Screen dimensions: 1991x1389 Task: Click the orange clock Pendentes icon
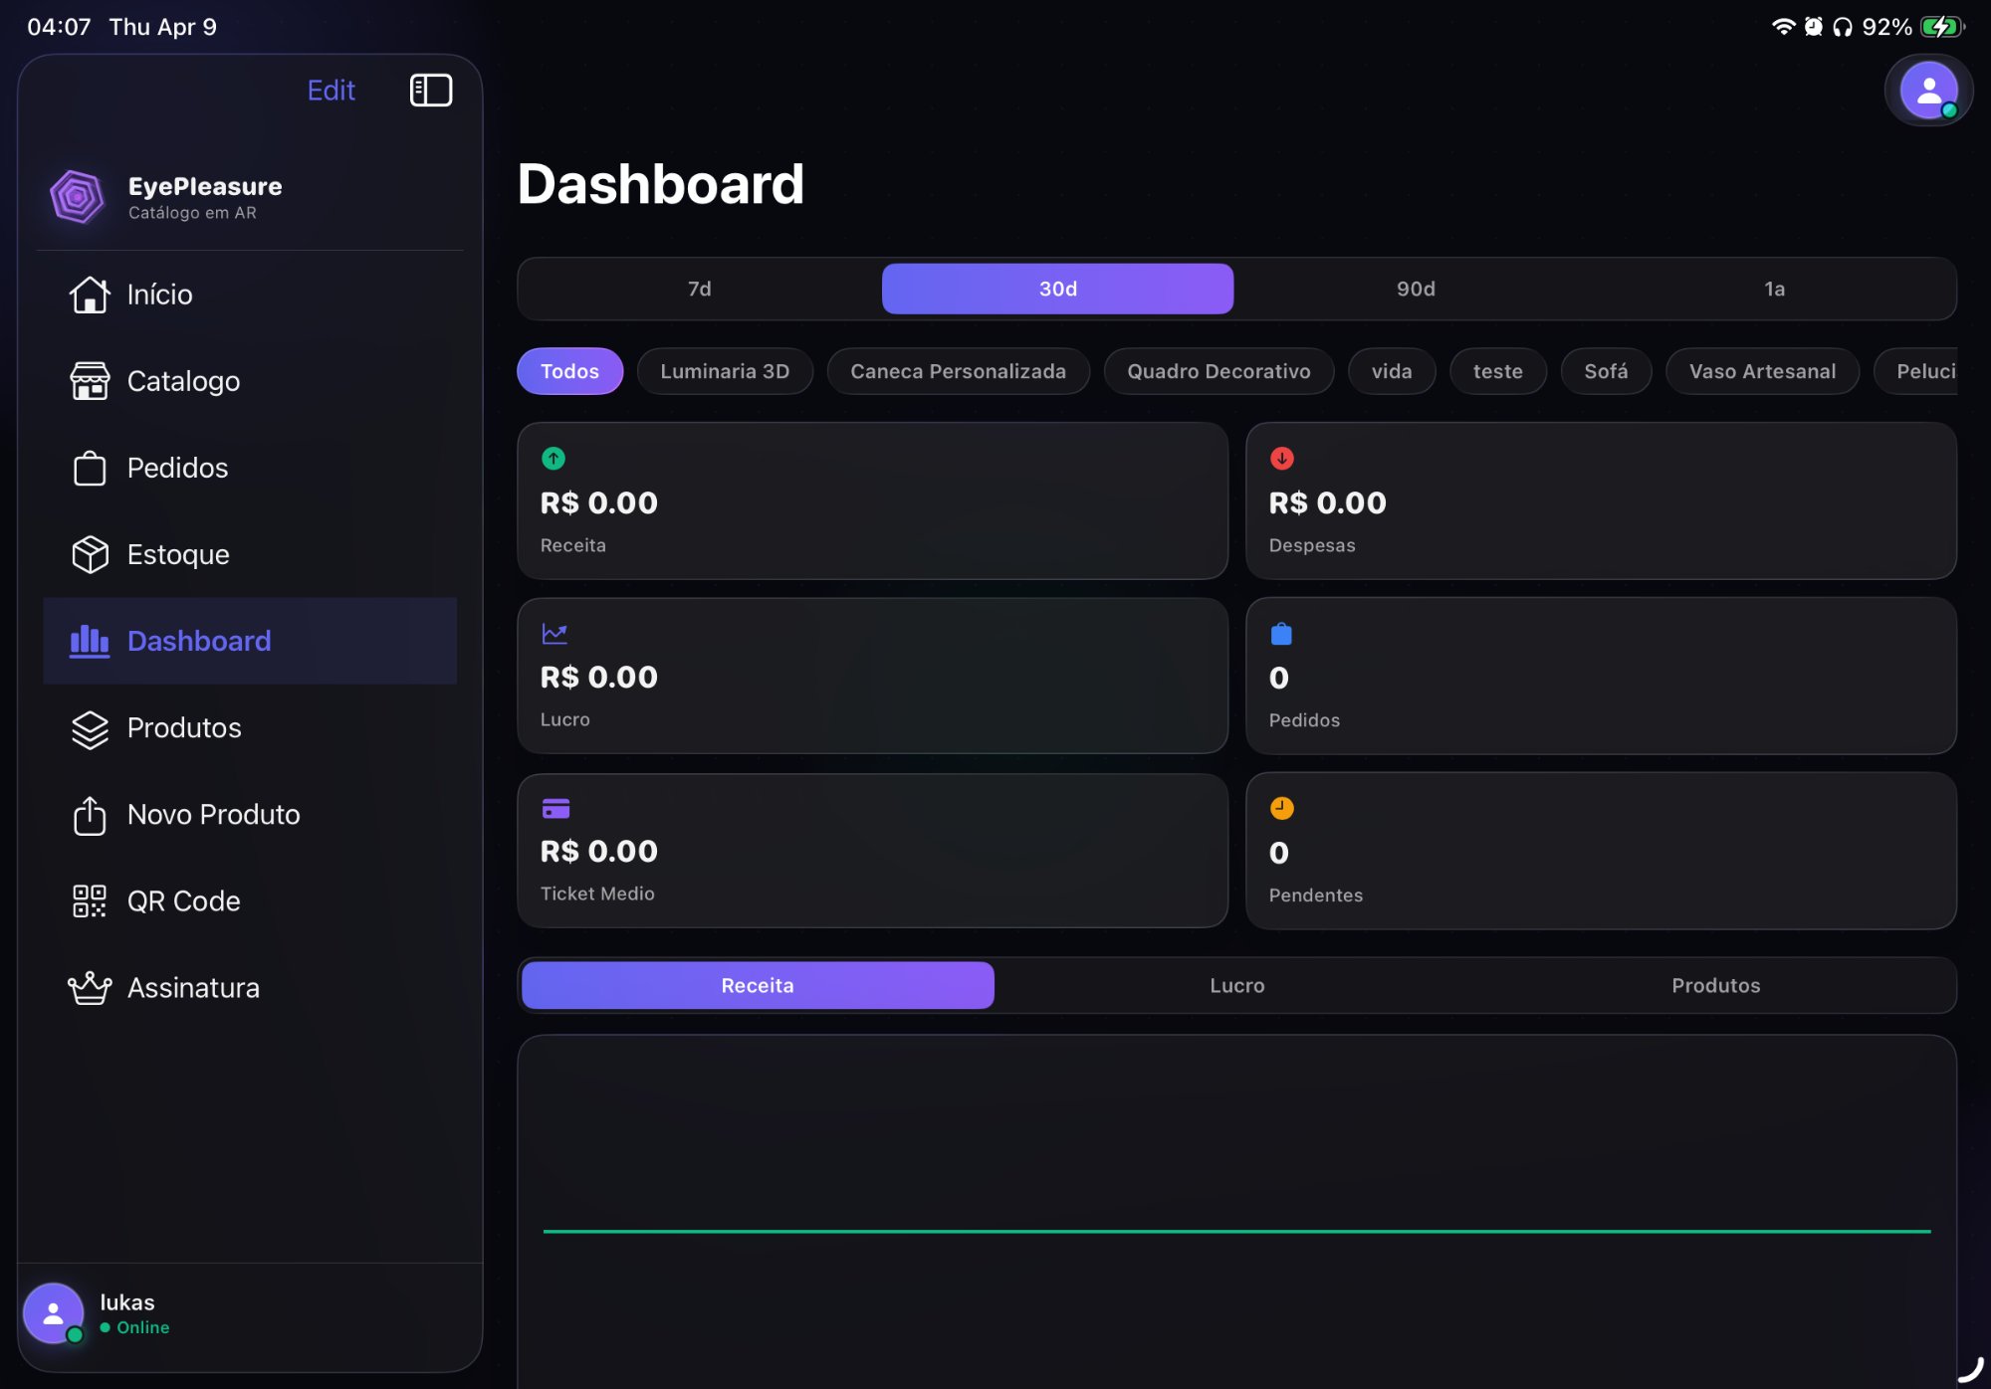(x=1282, y=809)
